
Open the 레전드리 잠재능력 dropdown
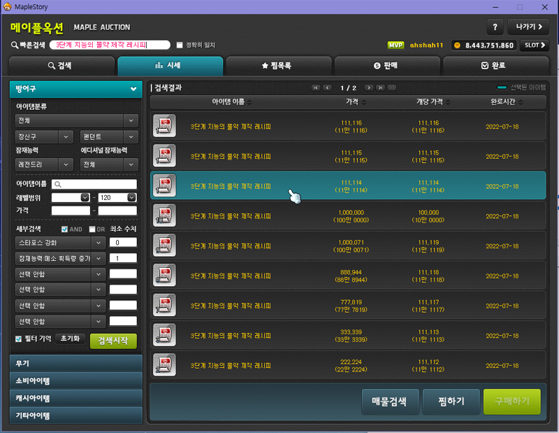(44, 164)
